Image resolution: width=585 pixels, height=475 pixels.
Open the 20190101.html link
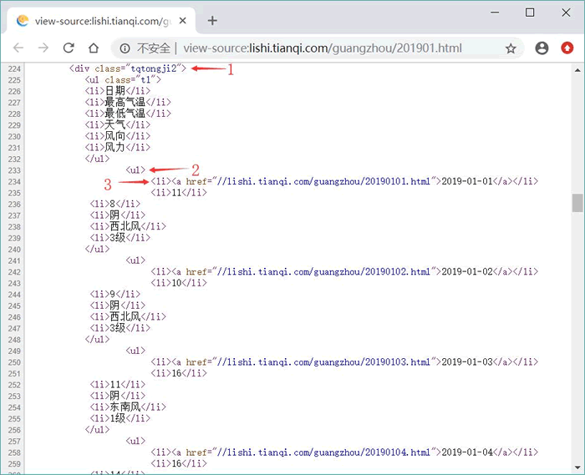(x=323, y=181)
